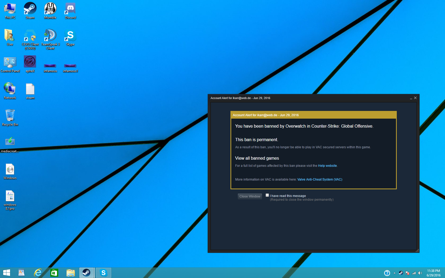Follow the Help website link
This screenshot has width=445, height=278.
coord(327,166)
